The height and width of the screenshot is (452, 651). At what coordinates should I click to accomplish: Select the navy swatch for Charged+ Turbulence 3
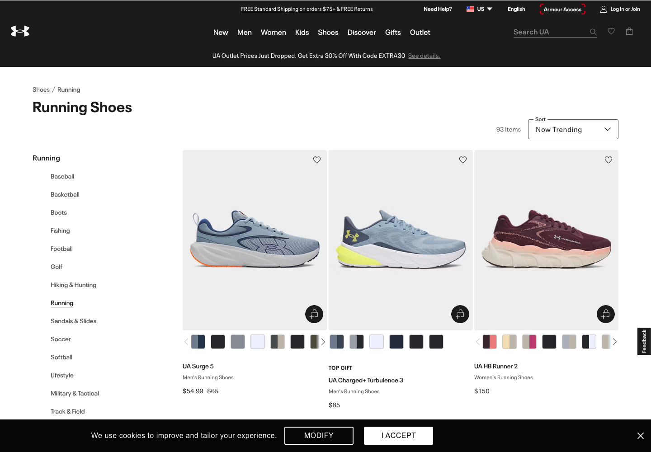coord(396,342)
